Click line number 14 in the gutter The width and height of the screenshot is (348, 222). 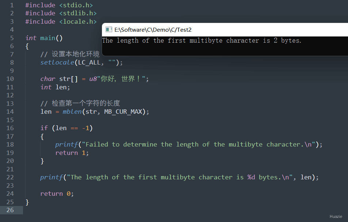(x=10, y=112)
